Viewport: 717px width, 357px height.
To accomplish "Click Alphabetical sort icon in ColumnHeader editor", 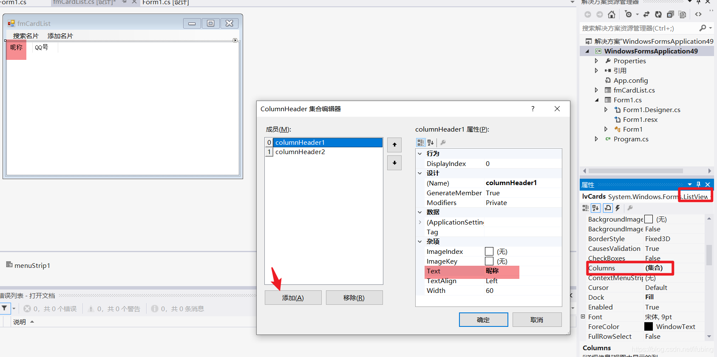I will [x=431, y=143].
